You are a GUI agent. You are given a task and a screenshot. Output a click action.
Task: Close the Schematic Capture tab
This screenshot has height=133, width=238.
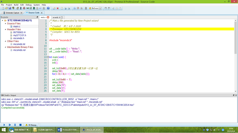point(21,13)
